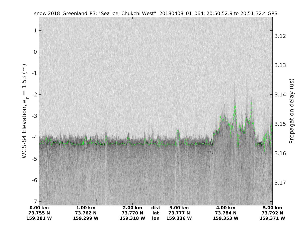Click the "5.00 km" distance tick label
This screenshot has height=226, width=301.
(x=272, y=208)
